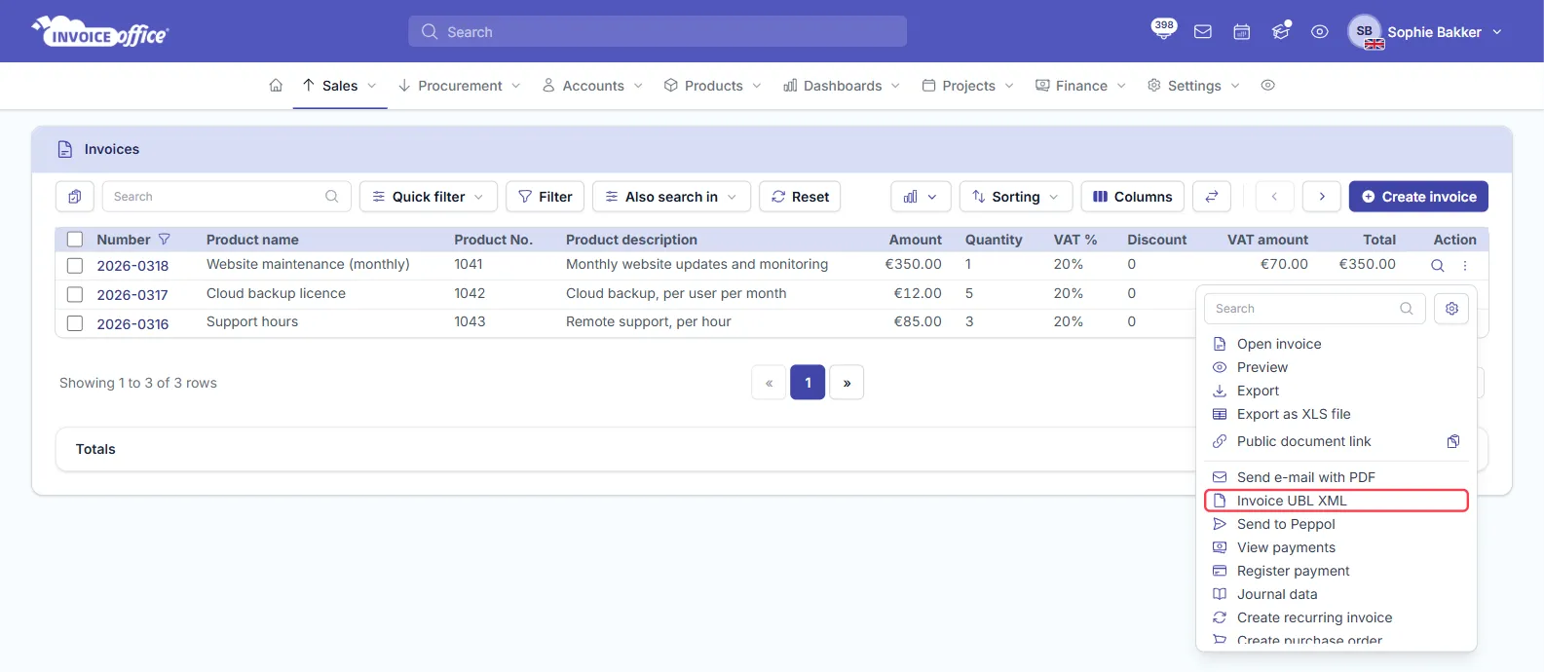Toggle the select-all checkbox in table header
1544x672 pixels.
tap(75, 240)
